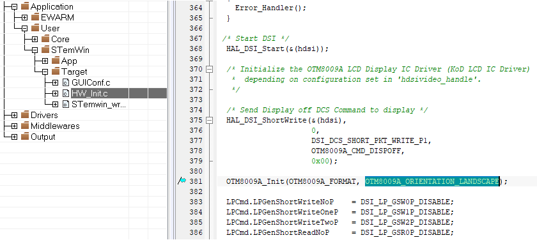Expand the STemwin_wr... file node
Screen dimensions: 537x240
point(55,104)
